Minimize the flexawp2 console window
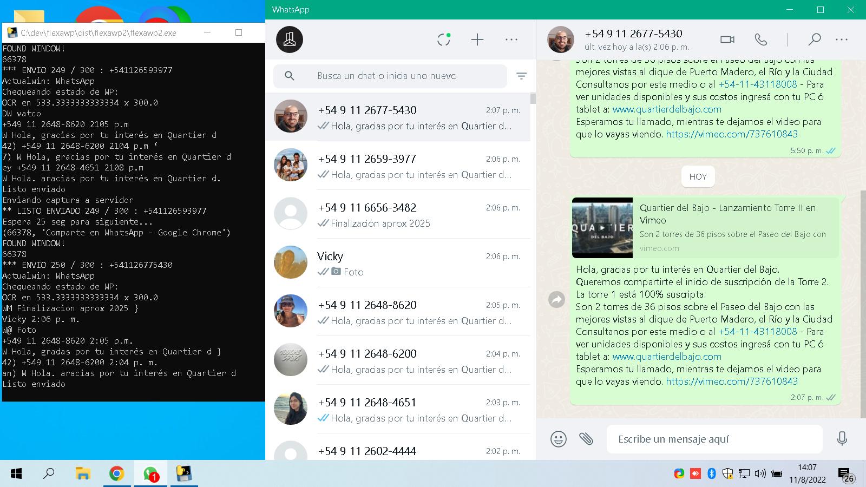866x487 pixels. [207, 32]
